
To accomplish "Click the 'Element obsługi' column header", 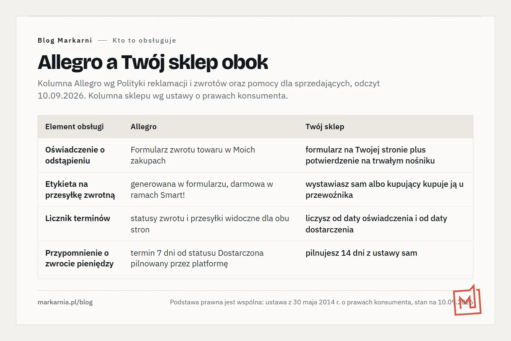I will pos(75,127).
